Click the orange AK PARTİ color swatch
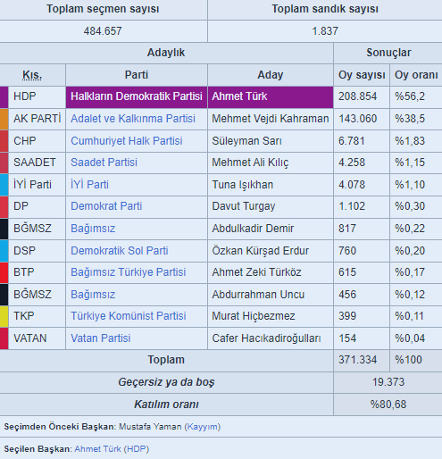This screenshot has height=459, width=442. tap(4, 119)
